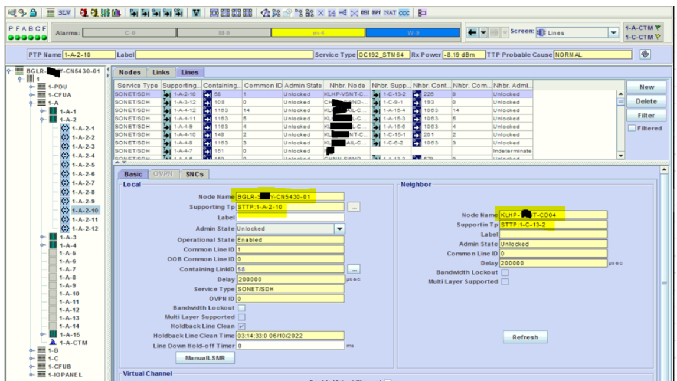Click the padlock icon in the toolbar
The height and width of the screenshot is (381, 677).
pos(33,12)
